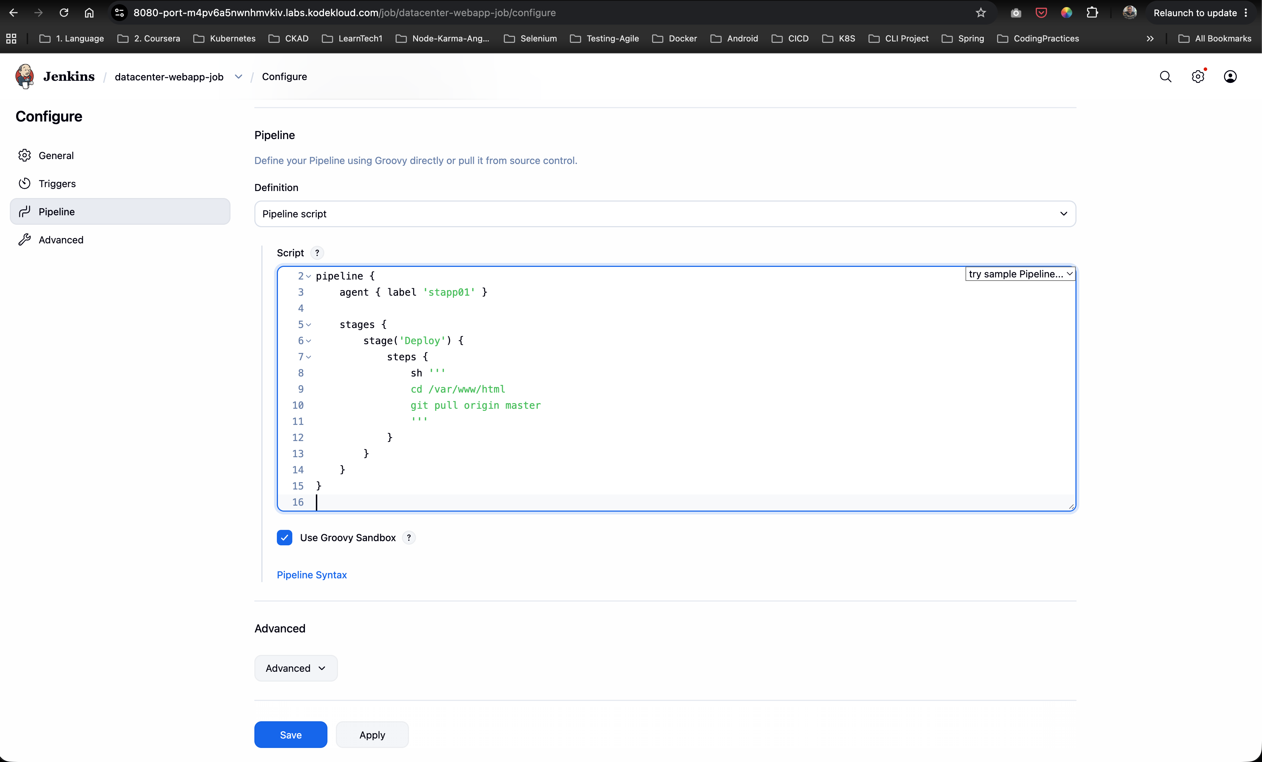Click the General gear sidebar icon
The image size is (1262, 762).
[x=25, y=155]
